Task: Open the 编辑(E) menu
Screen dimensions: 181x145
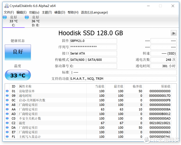Action: (x=21, y=12)
